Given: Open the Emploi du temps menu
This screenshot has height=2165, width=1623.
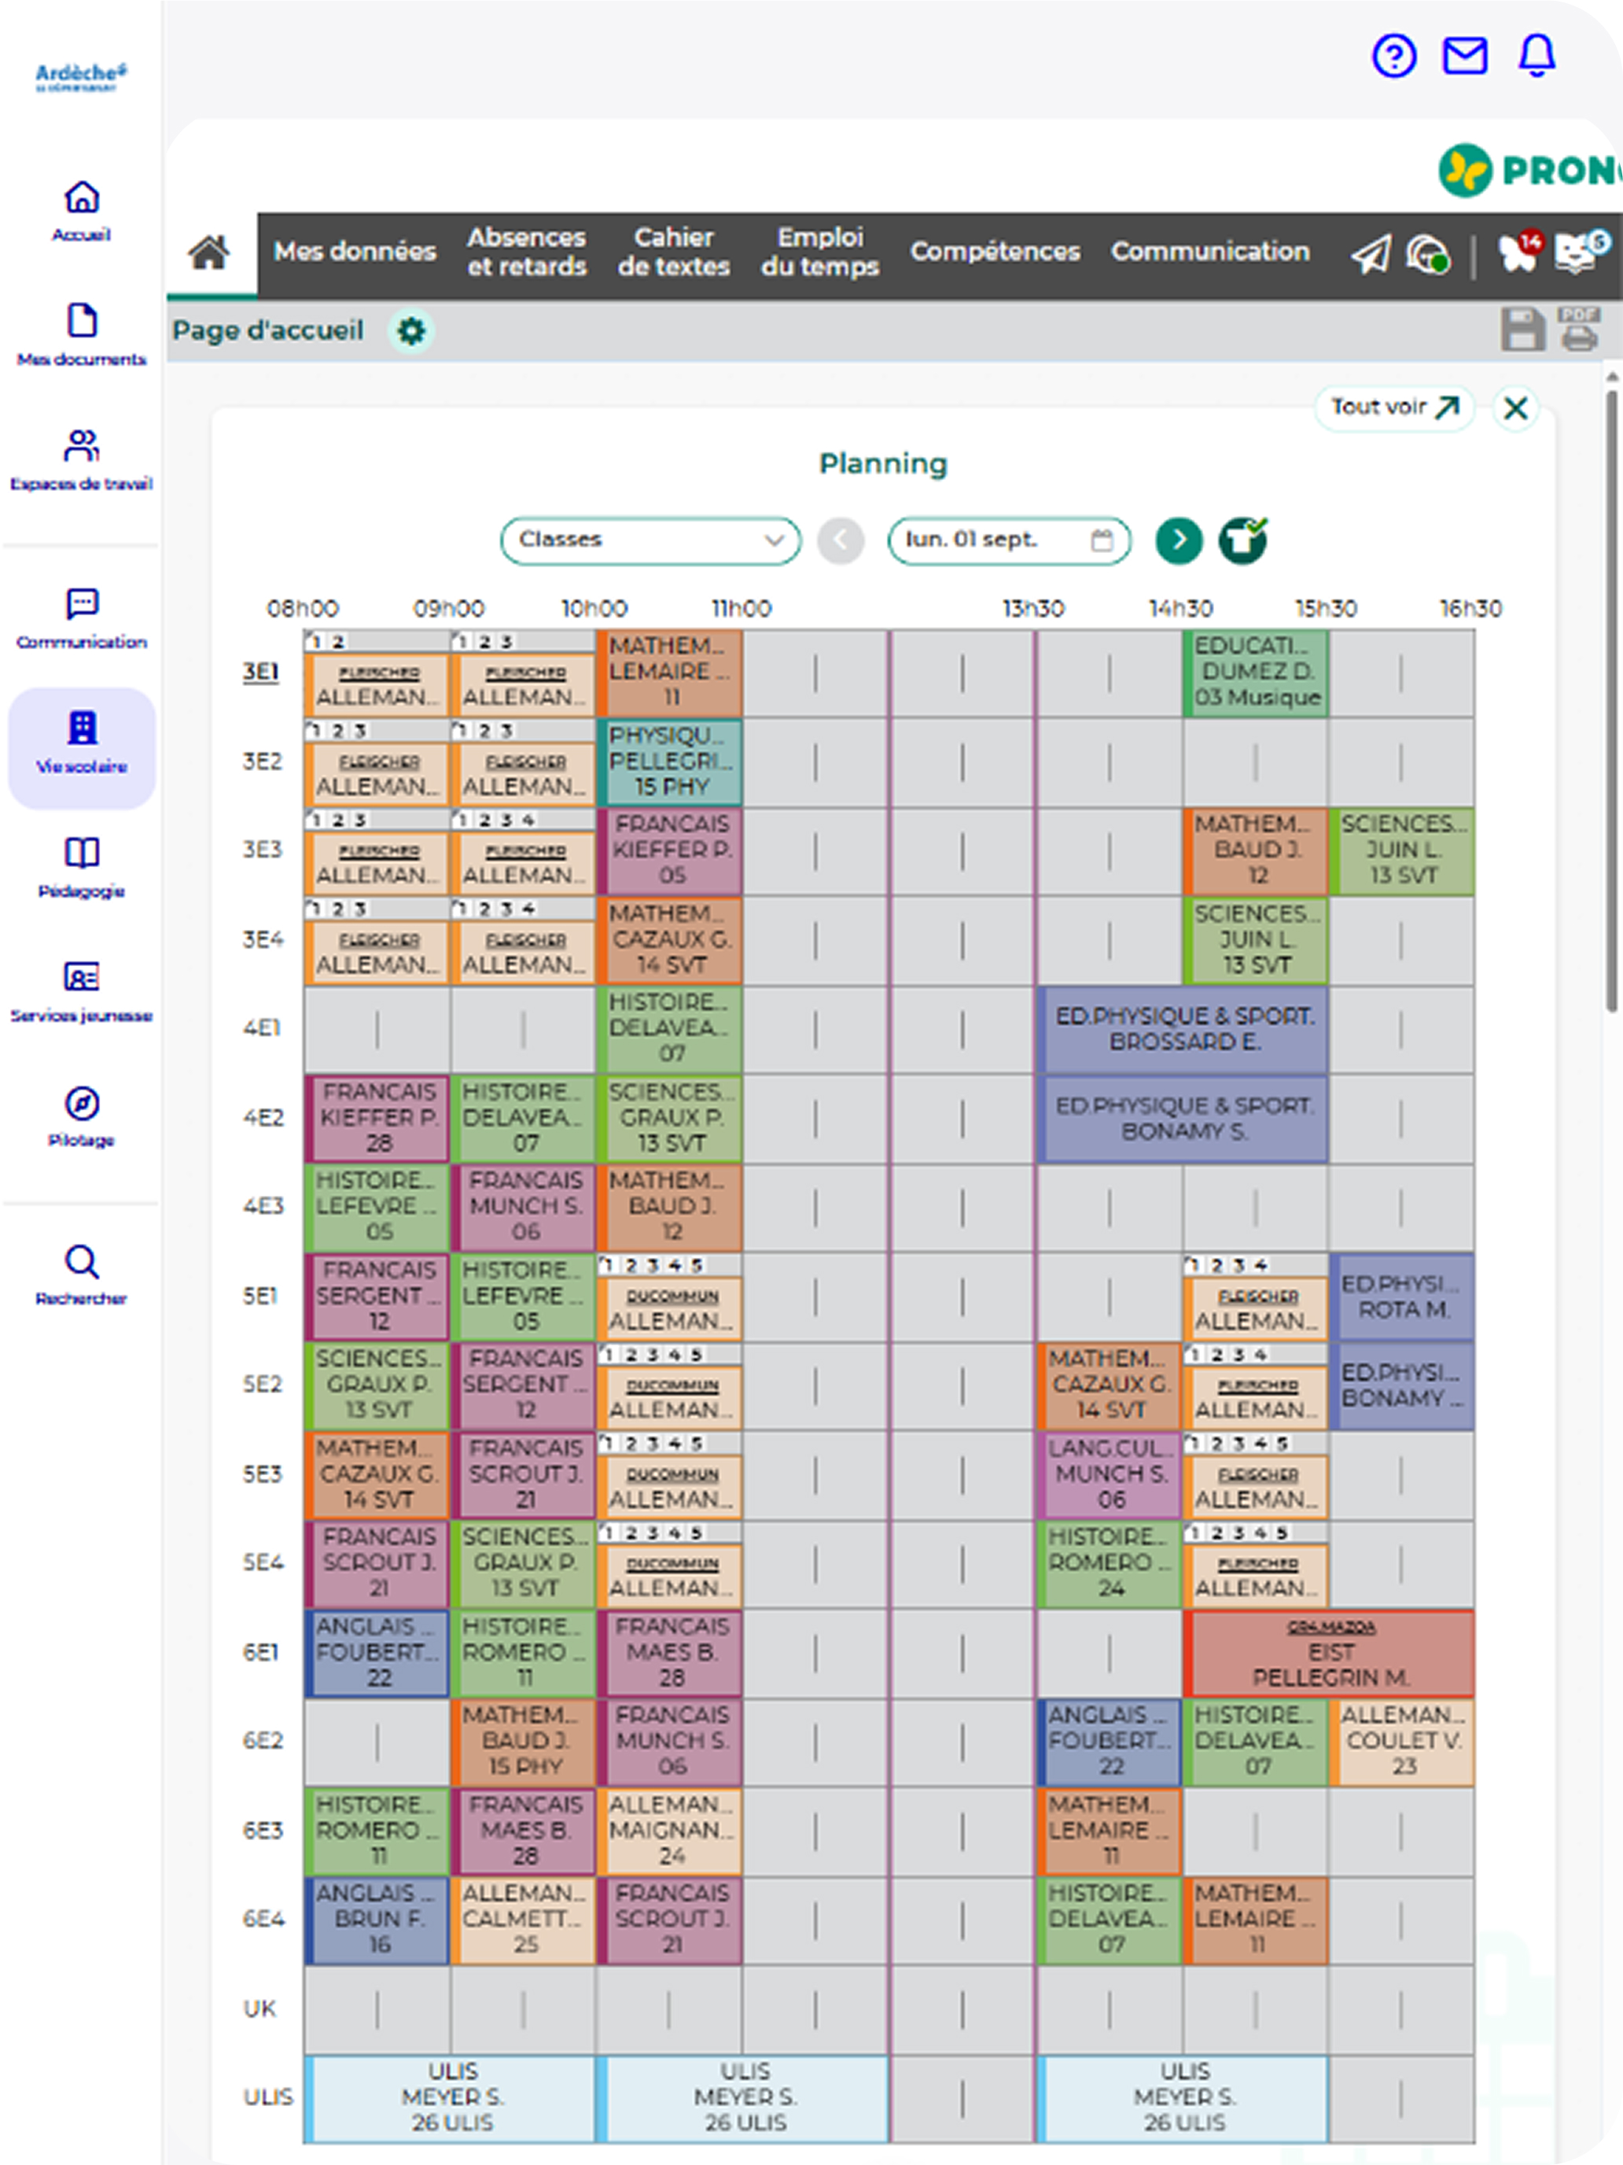Looking at the screenshot, I should (820, 253).
